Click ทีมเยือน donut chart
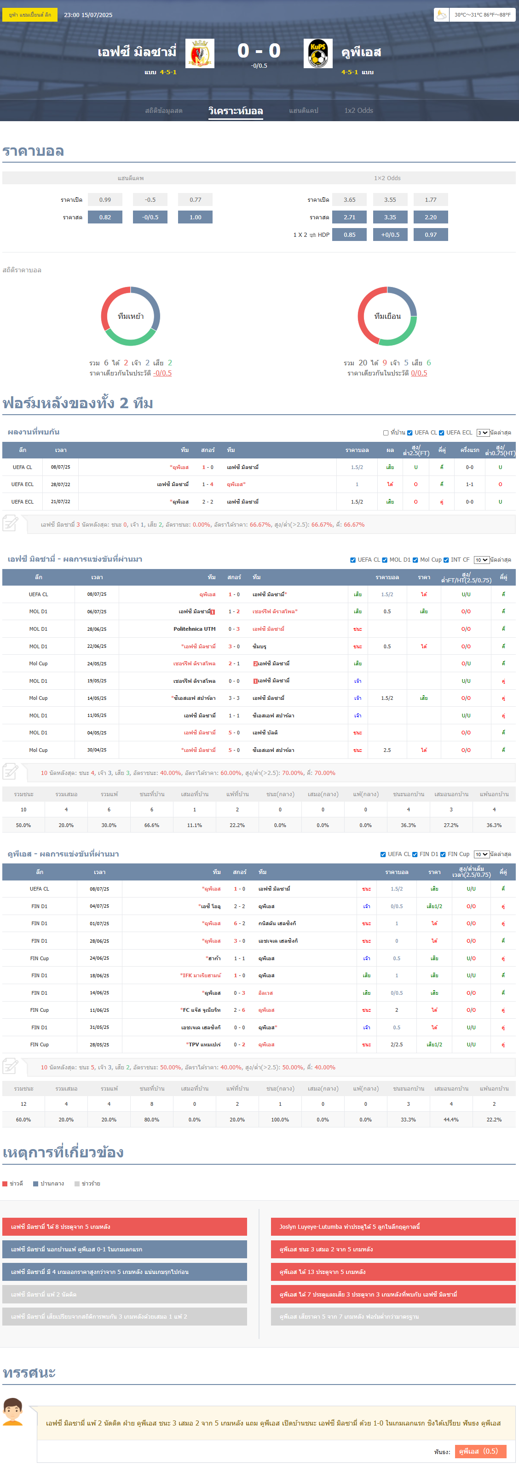The width and height of the screenshot is (519, 1467). pyautogui.click(x=387, y=316)
